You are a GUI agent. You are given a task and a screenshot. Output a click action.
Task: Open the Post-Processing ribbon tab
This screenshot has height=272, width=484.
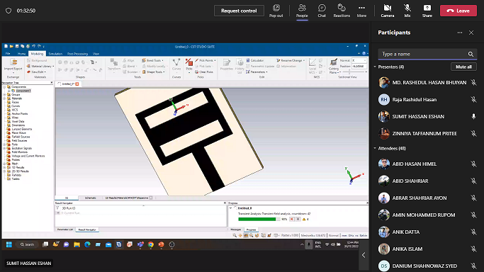77,54
